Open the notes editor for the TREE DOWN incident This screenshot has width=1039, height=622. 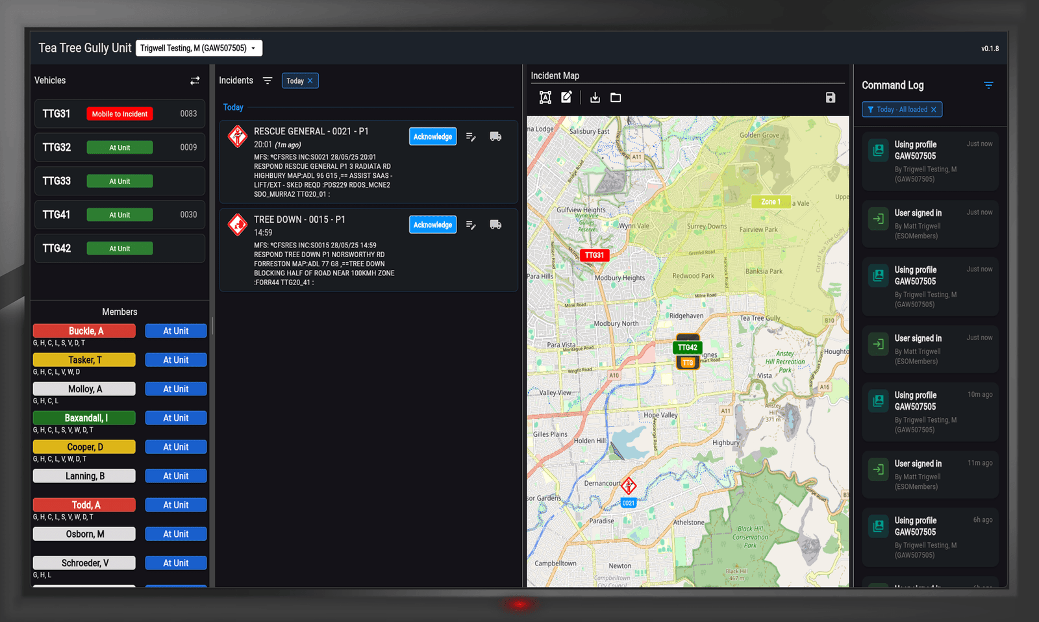click(471, 225)
